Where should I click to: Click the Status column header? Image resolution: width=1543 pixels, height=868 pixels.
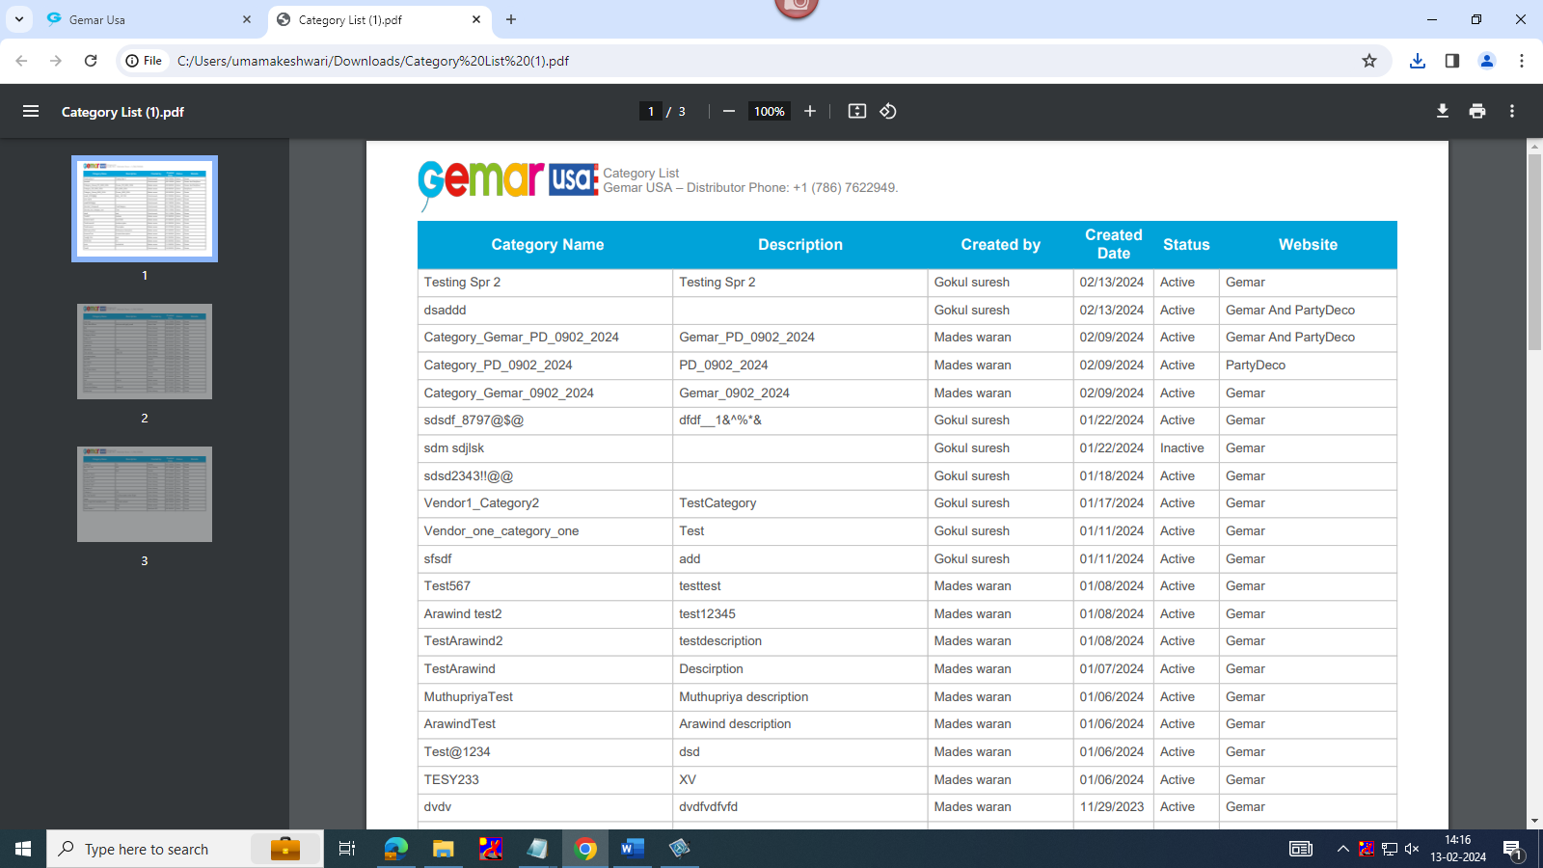pyautogui.click(x=1186, y=245)
